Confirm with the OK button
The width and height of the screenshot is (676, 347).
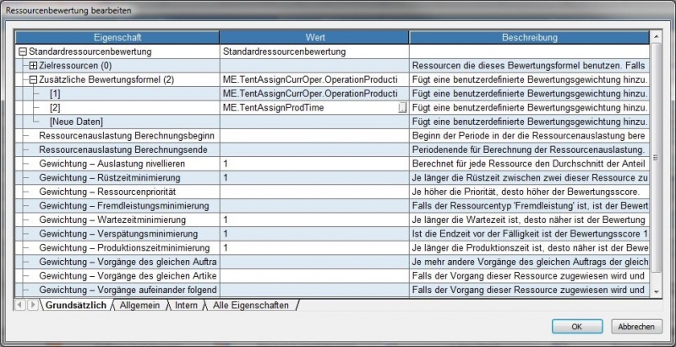pos(576,326)
